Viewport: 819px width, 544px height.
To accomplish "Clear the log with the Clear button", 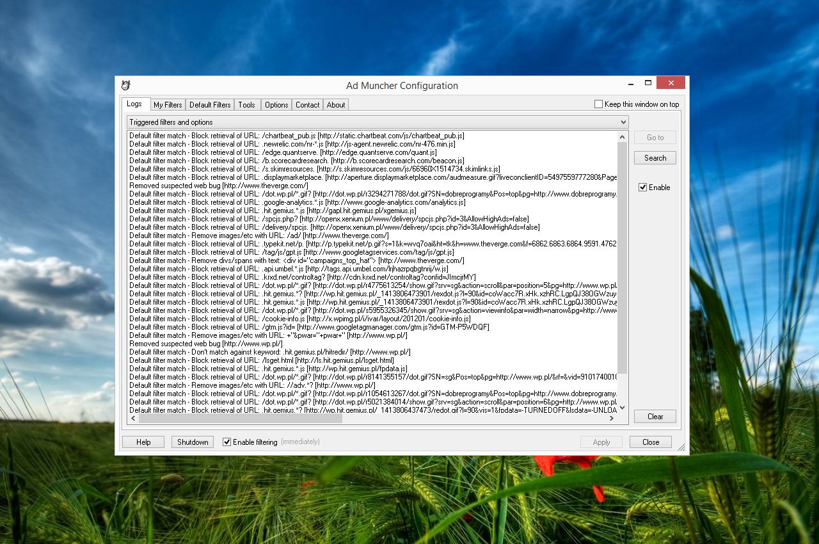I will 655,417.
